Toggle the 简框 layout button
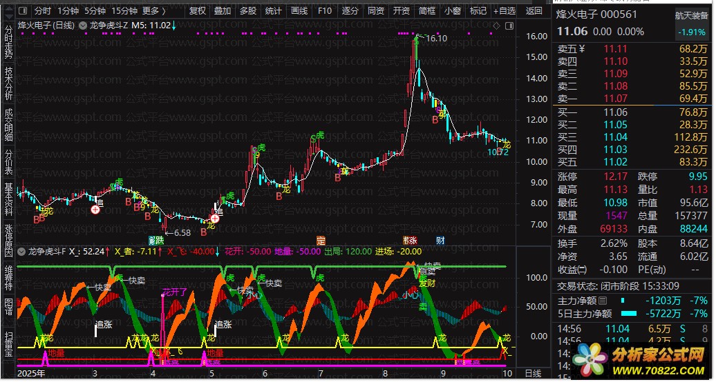The image size is (716, 382). 426,10
